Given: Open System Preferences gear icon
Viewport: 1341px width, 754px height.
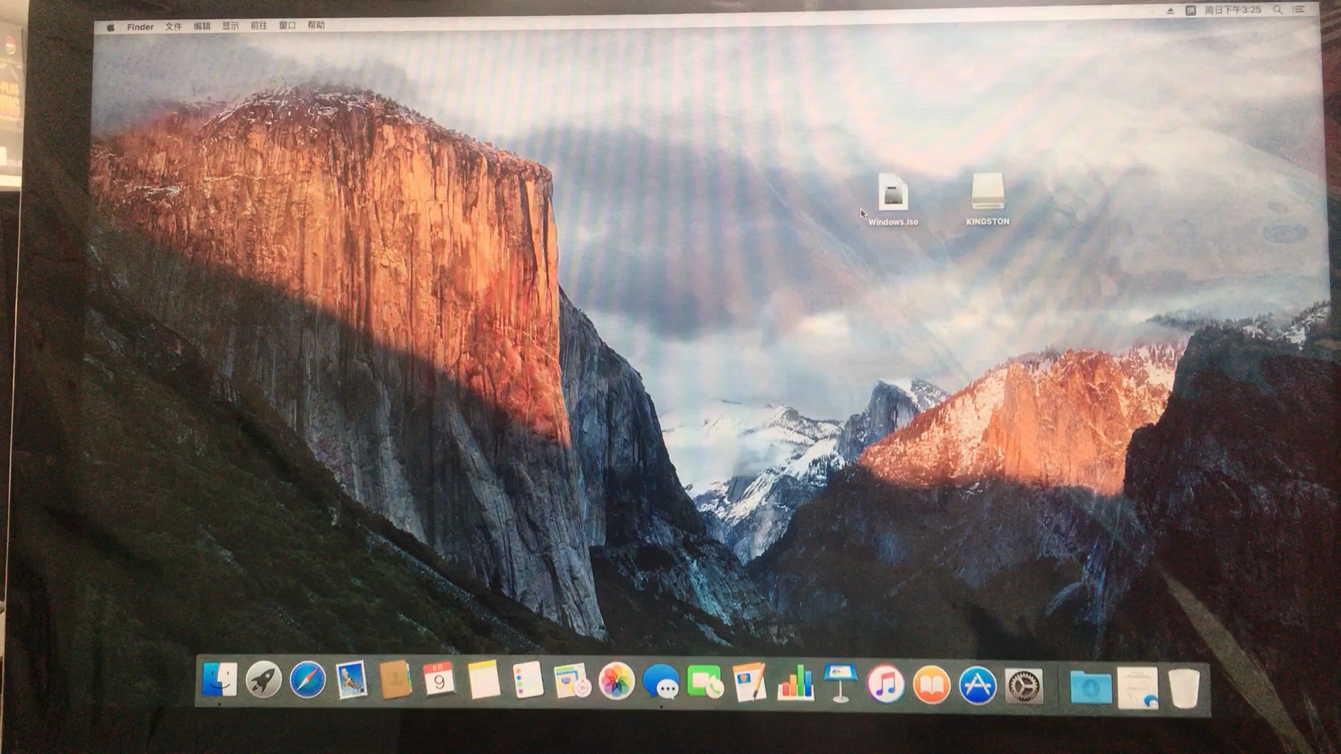Looking at the screenshot, I should (1023, 686).
